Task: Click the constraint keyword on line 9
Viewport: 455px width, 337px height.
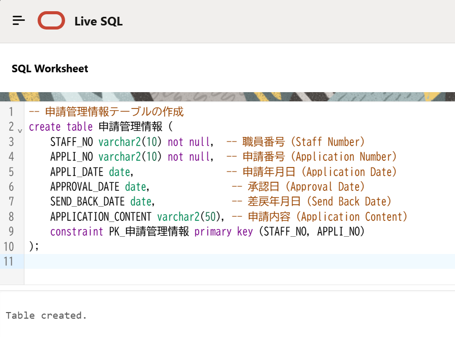Action: click(77, 232)
